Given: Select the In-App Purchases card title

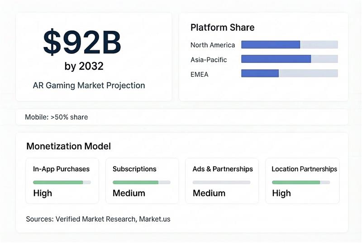Looking at the screenshot, I should 62,169.
